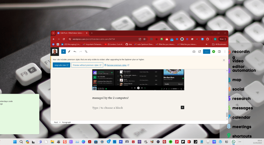Open taskbar Search magnifier
This screenshot has height=145, width=264.
21,142
